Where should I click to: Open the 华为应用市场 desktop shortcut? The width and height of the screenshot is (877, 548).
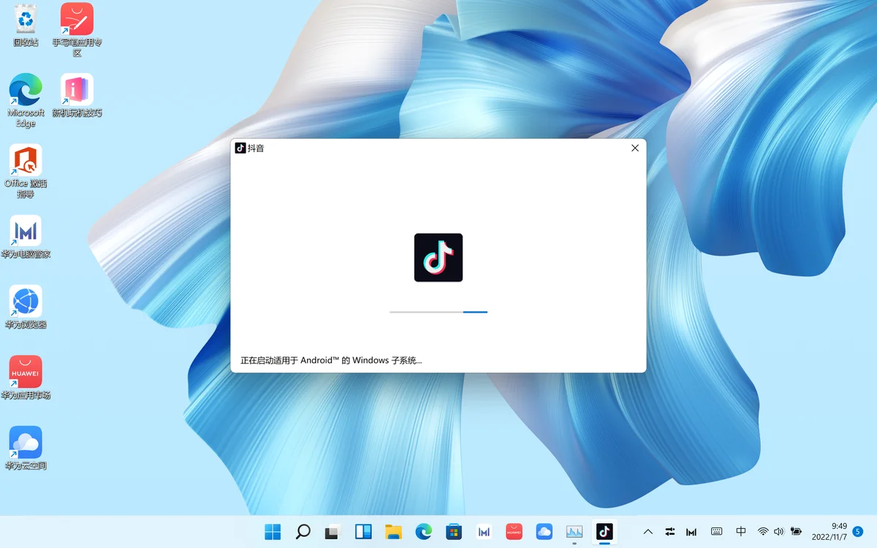pos(26,378)
